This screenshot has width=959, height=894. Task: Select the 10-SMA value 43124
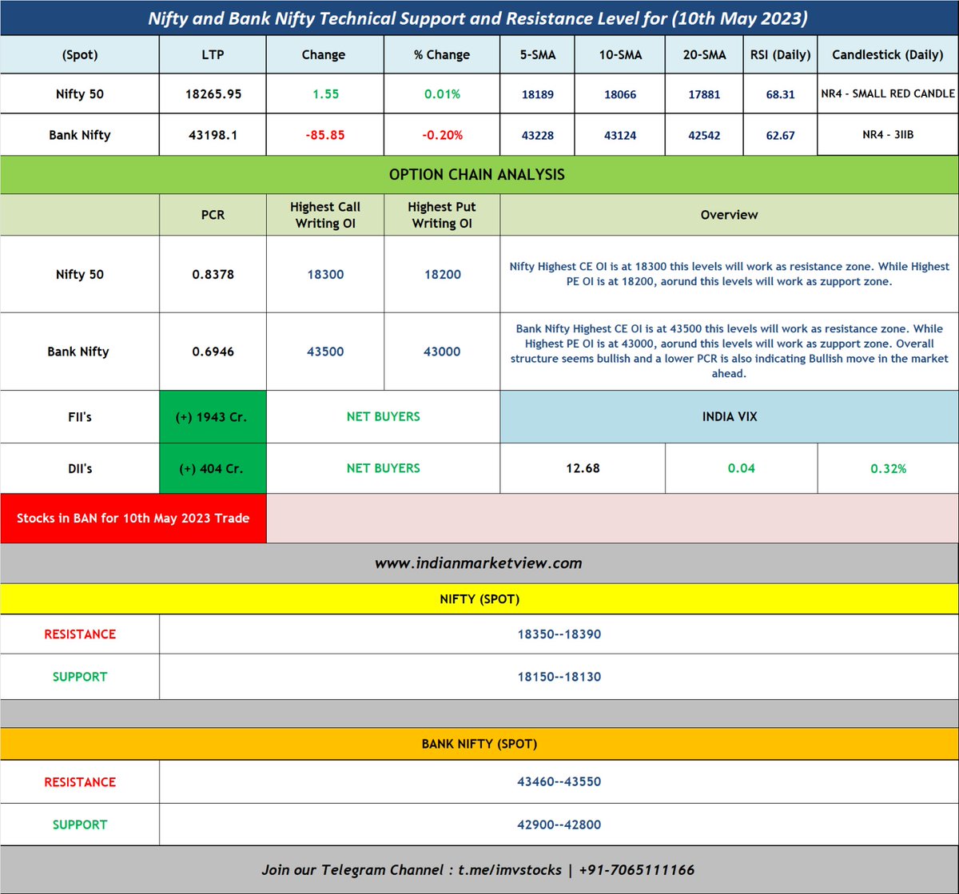tap(620, 135)
